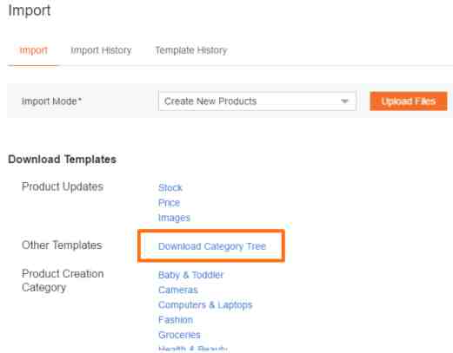Open the Computers & Laptops template link

tap(205, 304)
